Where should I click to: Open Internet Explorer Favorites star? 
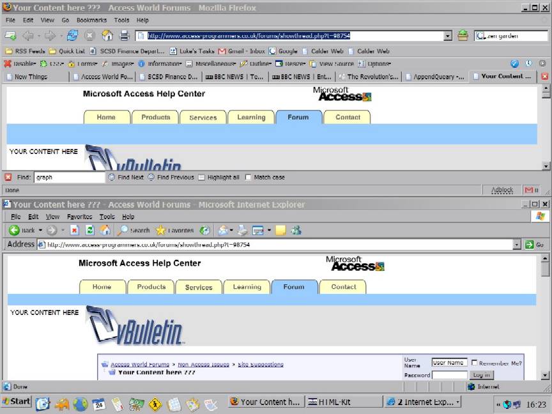tap(160, 230)
